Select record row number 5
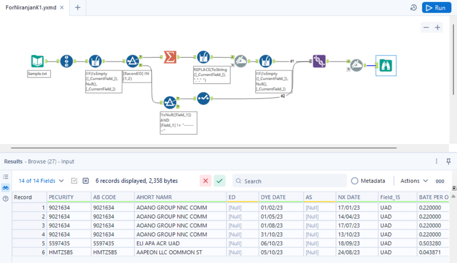This screenshot has width=457, height=263. pyautogui.click(x=29, y=243)
